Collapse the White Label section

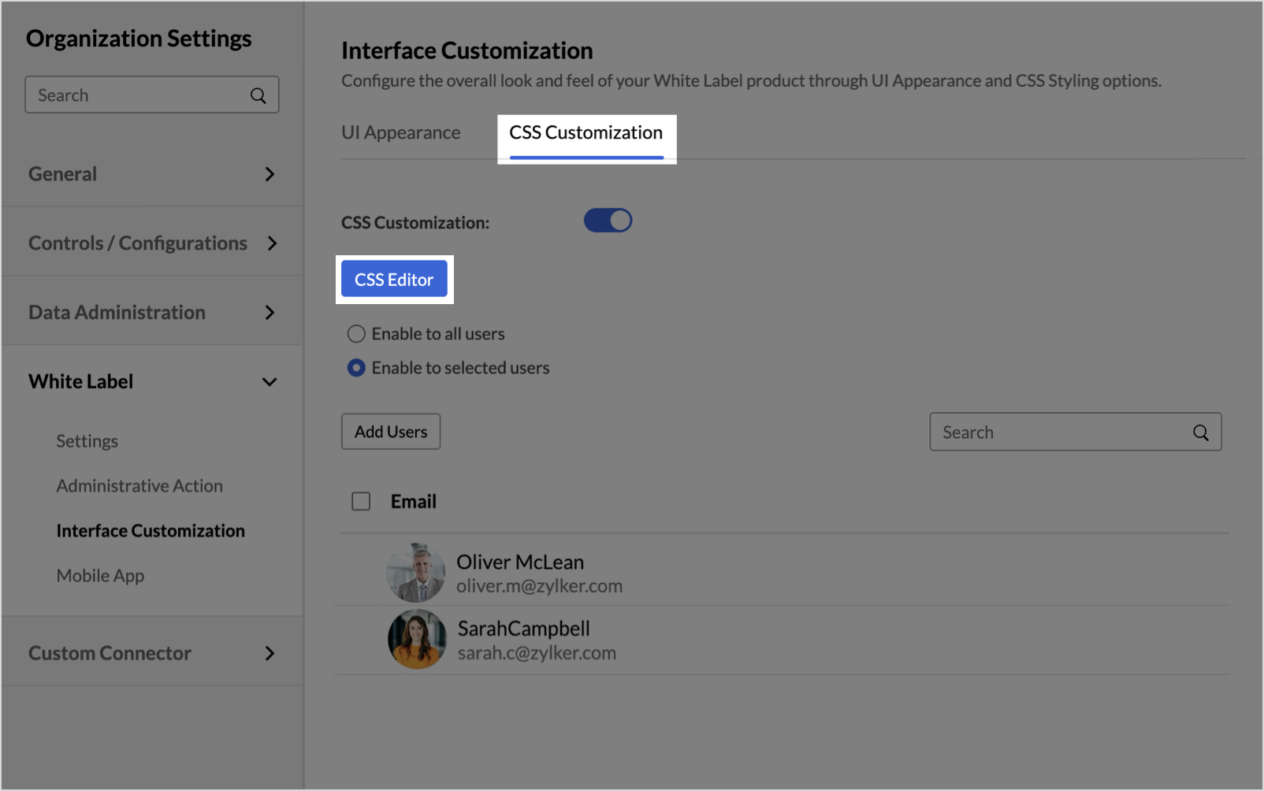click(x=270, y=382)
